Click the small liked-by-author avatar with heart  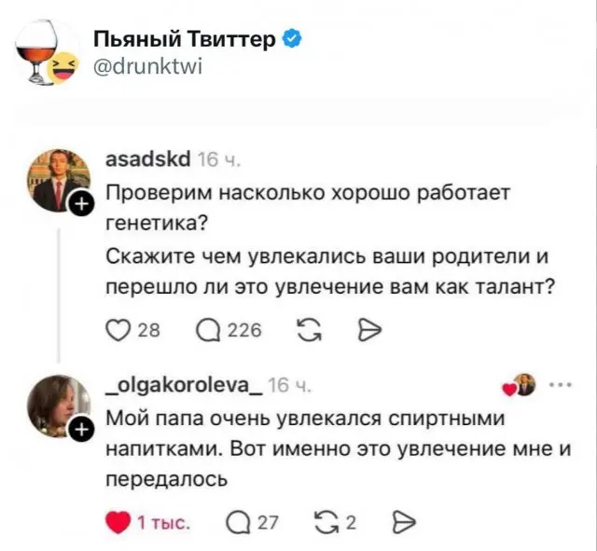point(520,385)
